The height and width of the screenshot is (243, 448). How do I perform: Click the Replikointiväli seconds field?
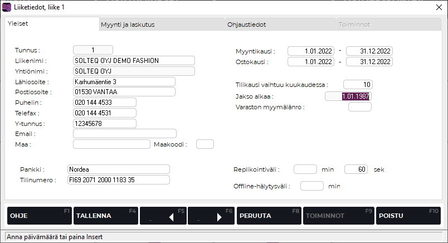(356, 169)
